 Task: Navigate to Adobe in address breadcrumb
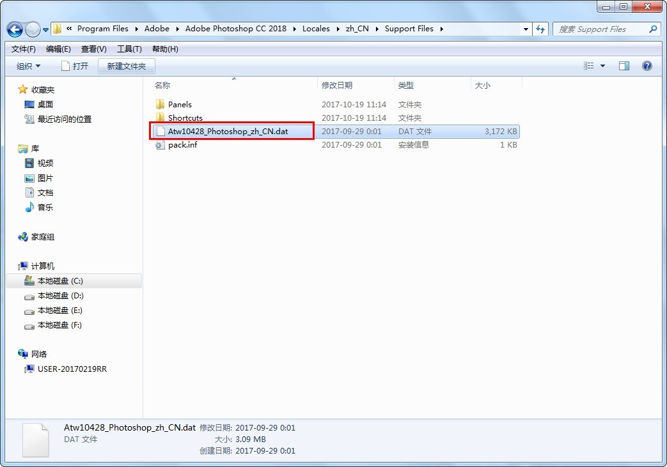coord(157,29)
